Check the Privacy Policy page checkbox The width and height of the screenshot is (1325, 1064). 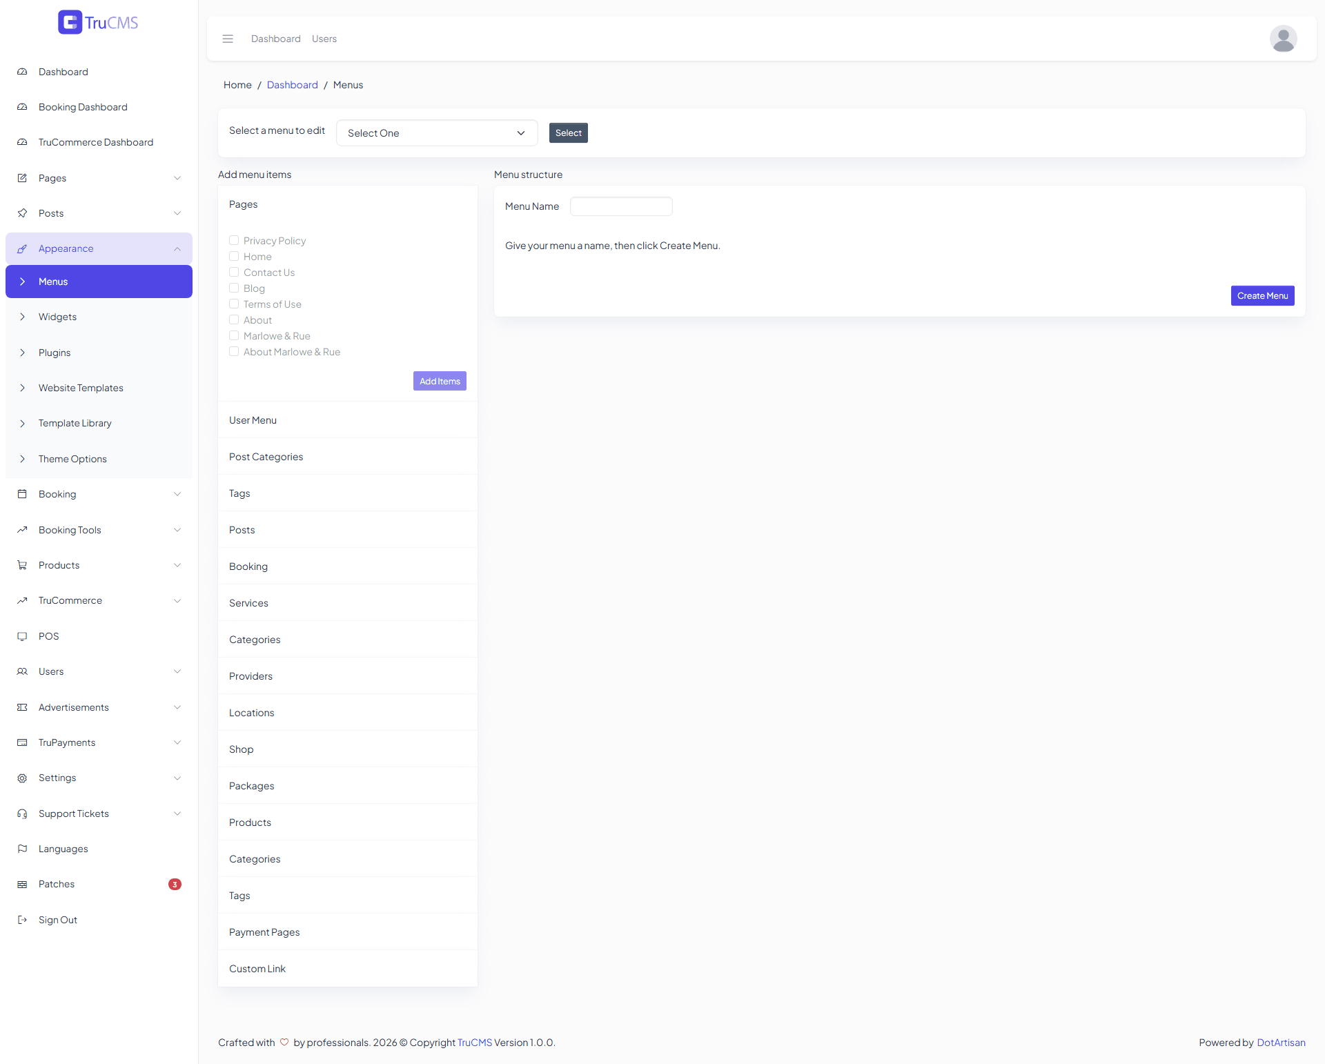[x=234, y=240]
